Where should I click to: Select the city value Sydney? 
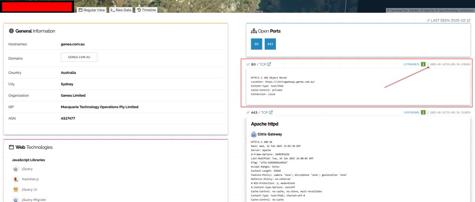tap(67, 84)
